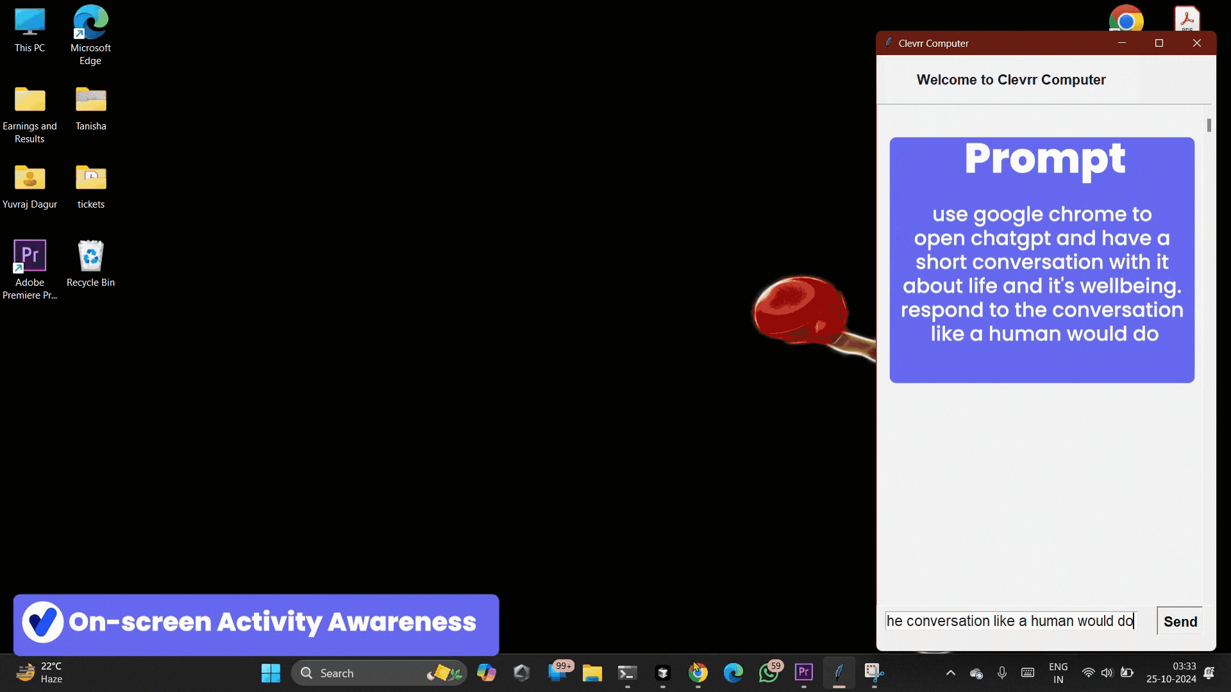Click the chat area scrollbar thumb
The width and height of the screenshot is (1231, 692).
coord(1209,126)
